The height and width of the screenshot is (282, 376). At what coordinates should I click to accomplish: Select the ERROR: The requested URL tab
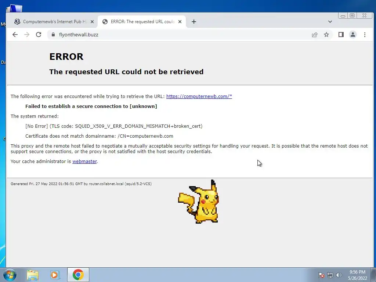(x=142, y=22)
